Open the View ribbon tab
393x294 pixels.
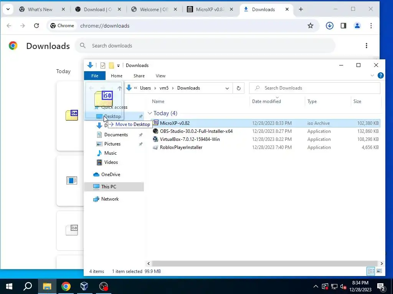tap(160, 76)
